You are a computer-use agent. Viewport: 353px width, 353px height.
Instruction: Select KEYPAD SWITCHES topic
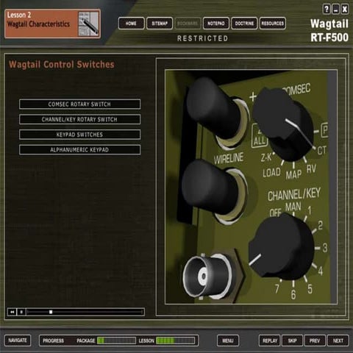80,135
